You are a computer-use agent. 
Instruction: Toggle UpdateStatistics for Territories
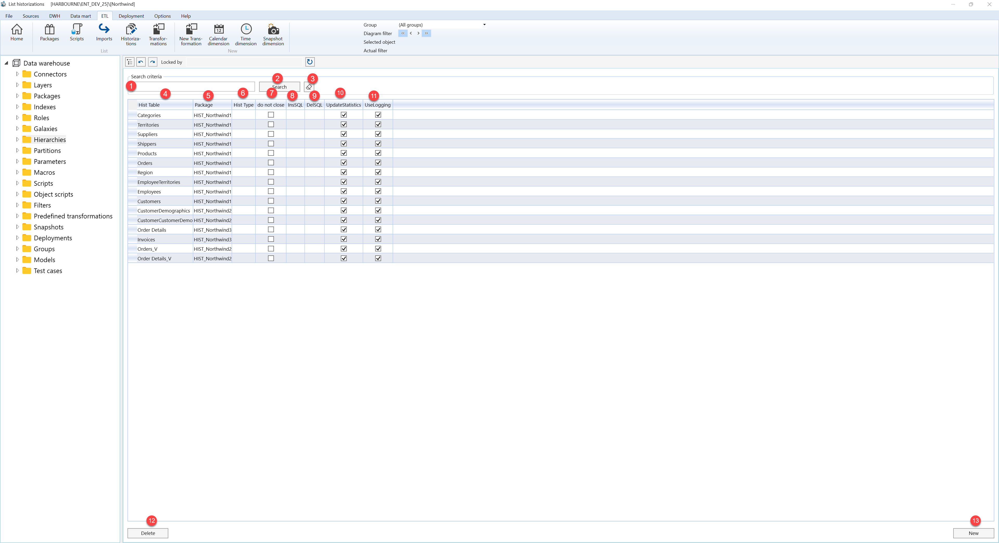click(x=344, y=124)
